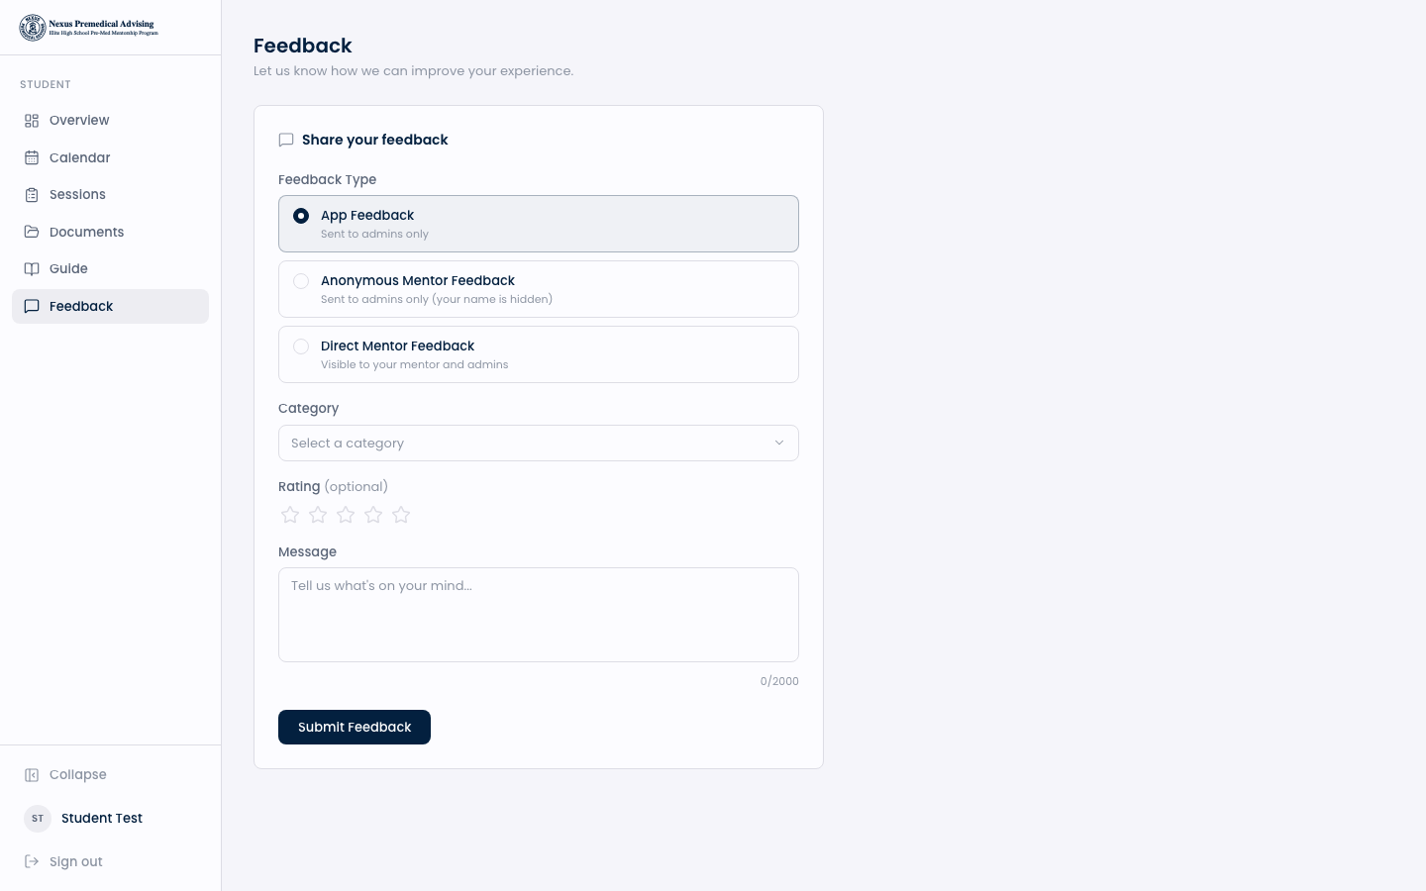Open the Sessions page from sidebar
The width and height of the screenshot is (1426, 891).
[x=77, y=195]
